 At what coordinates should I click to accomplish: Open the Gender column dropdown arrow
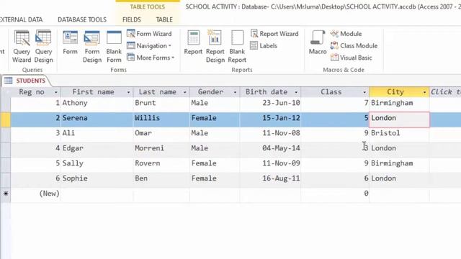235,92
